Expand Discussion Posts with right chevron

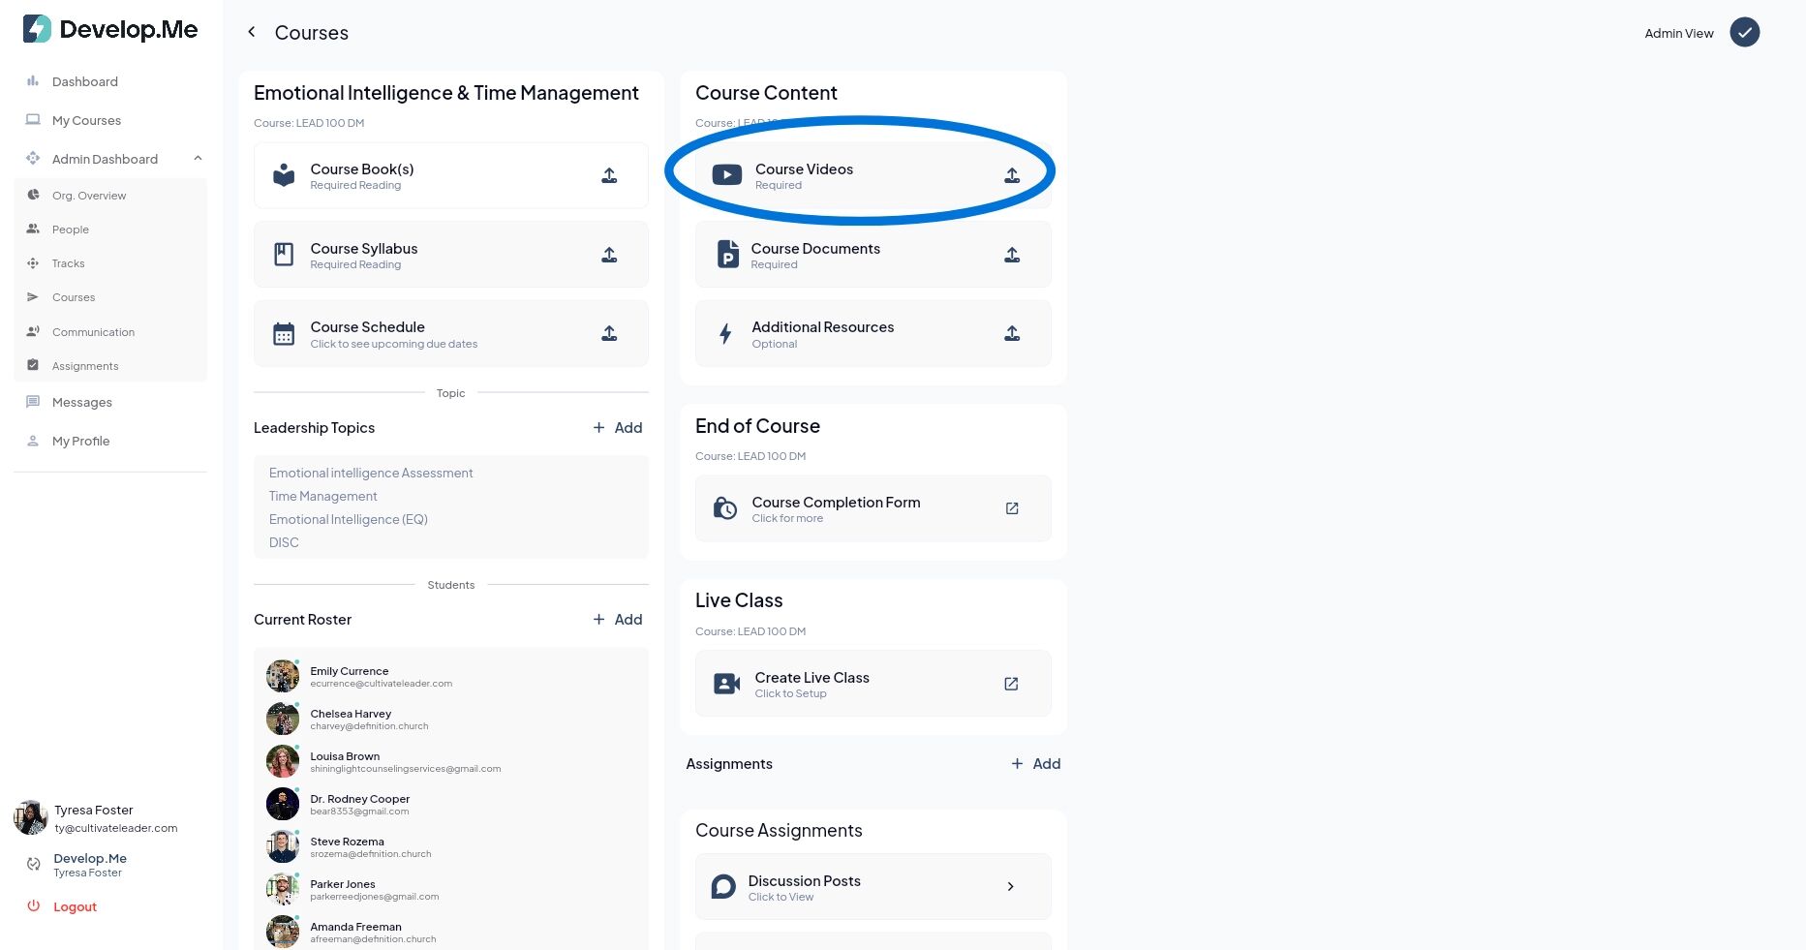(x=1010, y=886)
